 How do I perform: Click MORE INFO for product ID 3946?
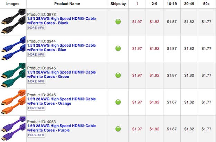click(x=36, y=108)
